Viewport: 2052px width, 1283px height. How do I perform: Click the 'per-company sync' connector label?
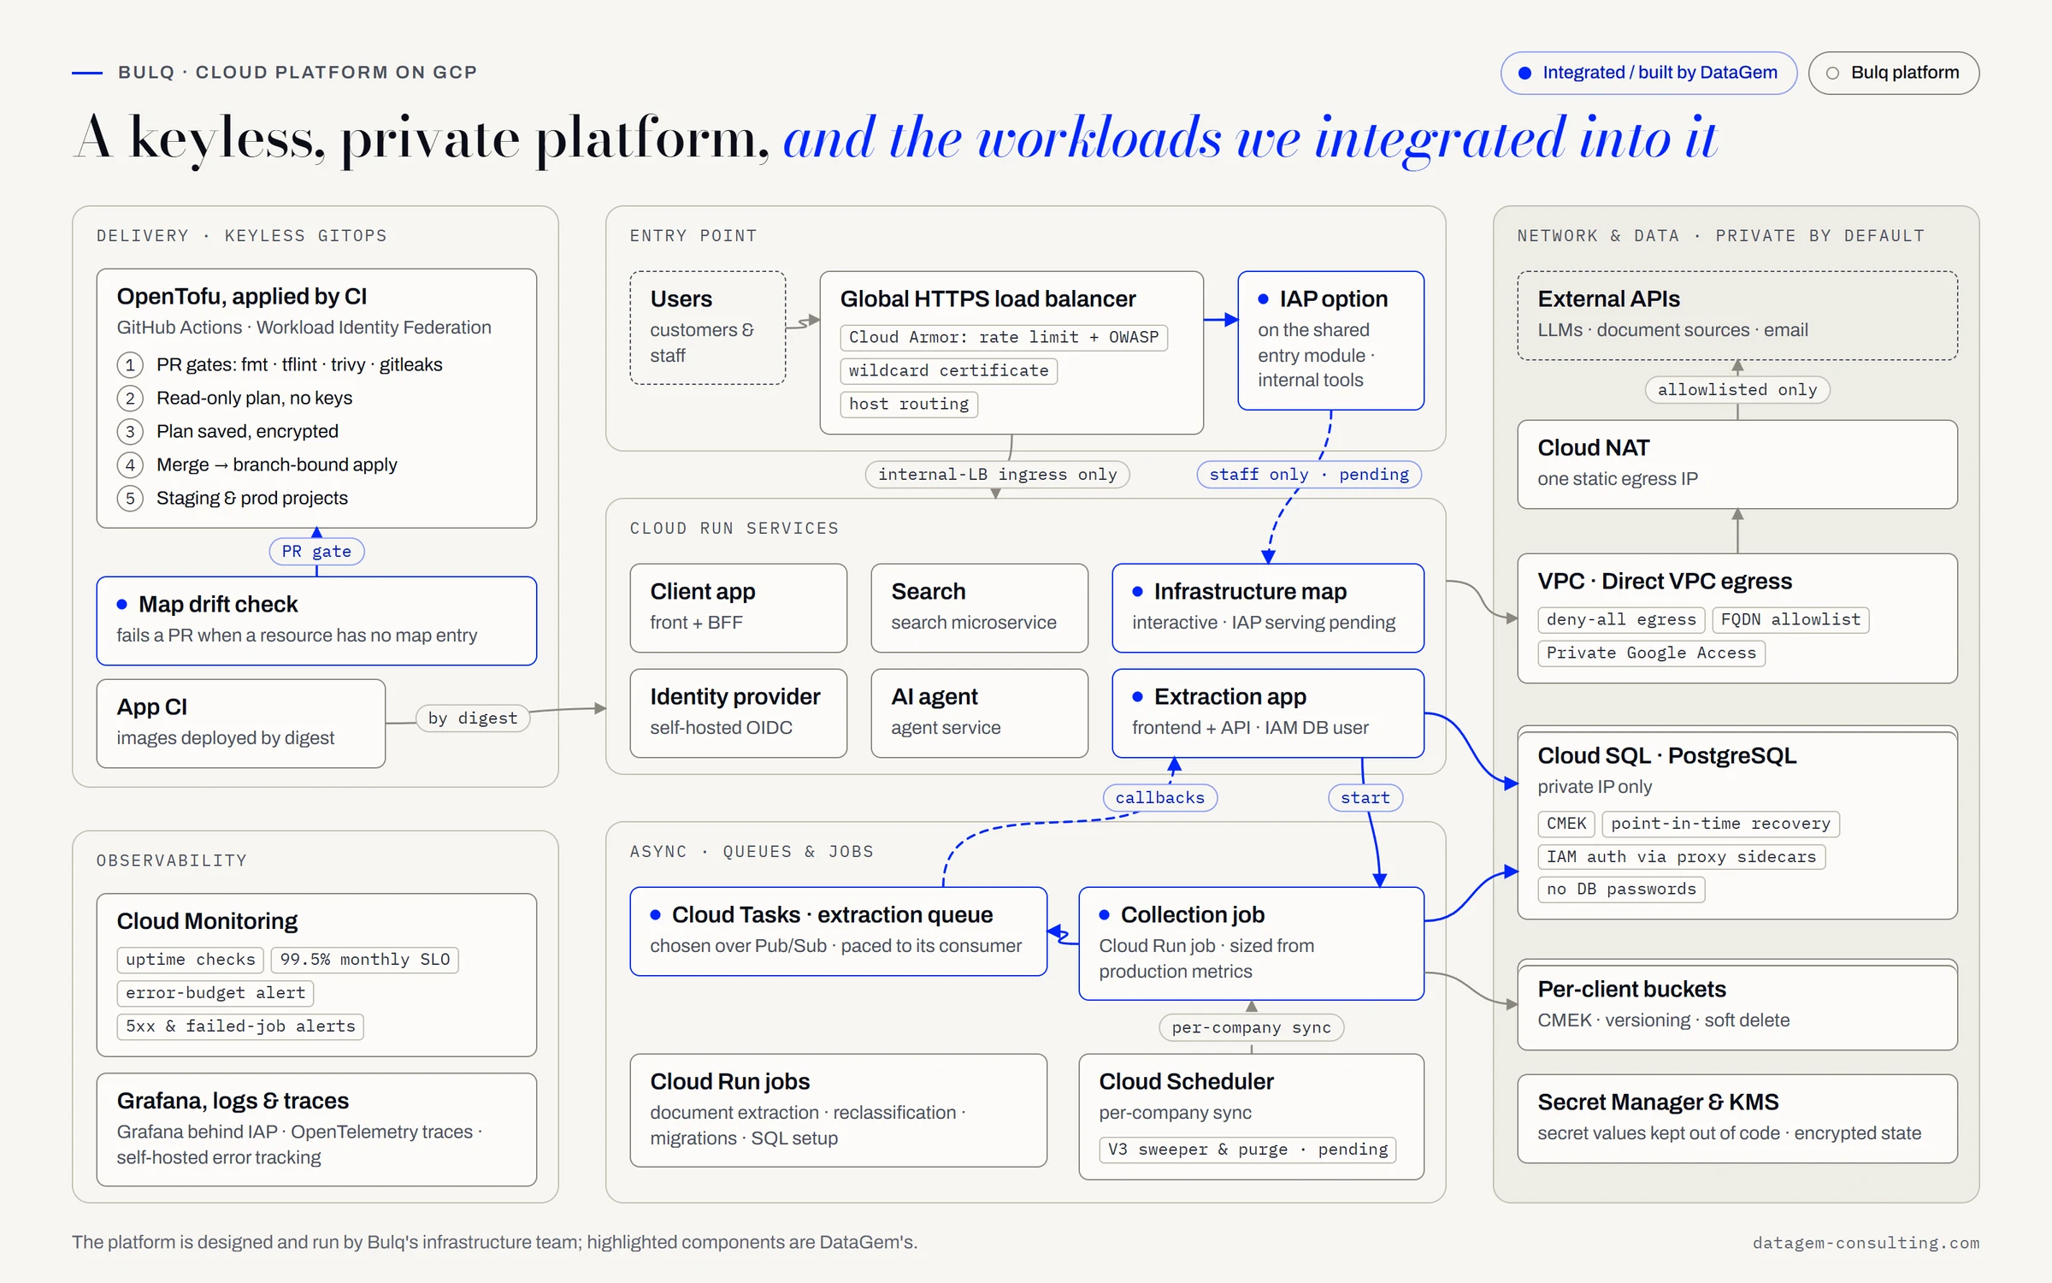pos(1252,1028)
